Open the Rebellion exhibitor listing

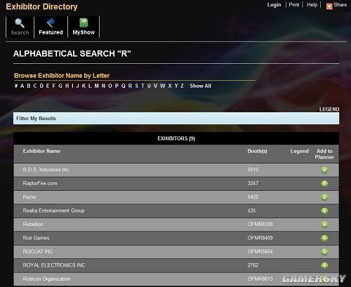(x=33, y=224)
